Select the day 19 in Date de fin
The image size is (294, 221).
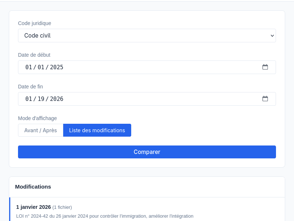[x=41, y=99]
